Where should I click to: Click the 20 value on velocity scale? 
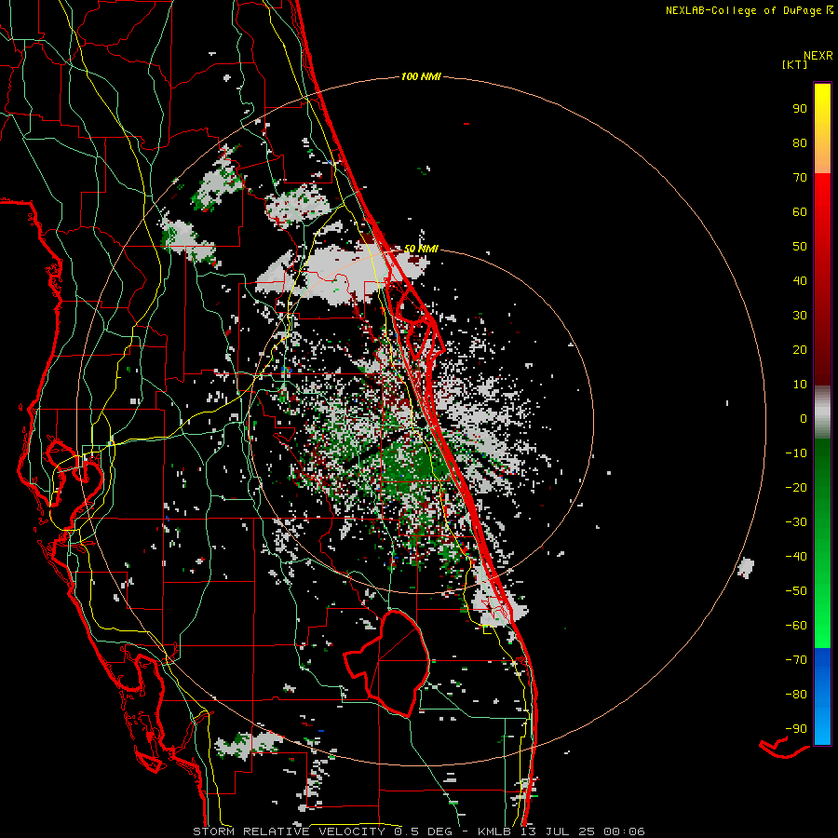coord(800,350)
